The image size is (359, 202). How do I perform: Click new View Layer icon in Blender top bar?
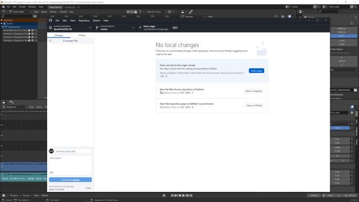352,7
